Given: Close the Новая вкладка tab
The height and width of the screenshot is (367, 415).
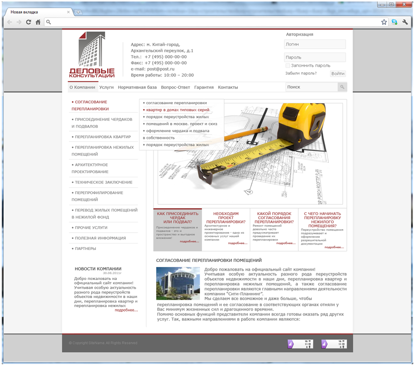Looking at the screenshot, I should coord(68,12).
